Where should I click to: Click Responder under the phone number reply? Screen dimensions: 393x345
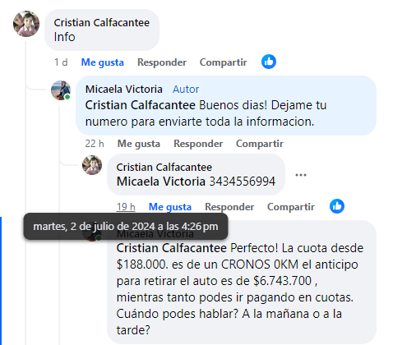tap(229, 207)
